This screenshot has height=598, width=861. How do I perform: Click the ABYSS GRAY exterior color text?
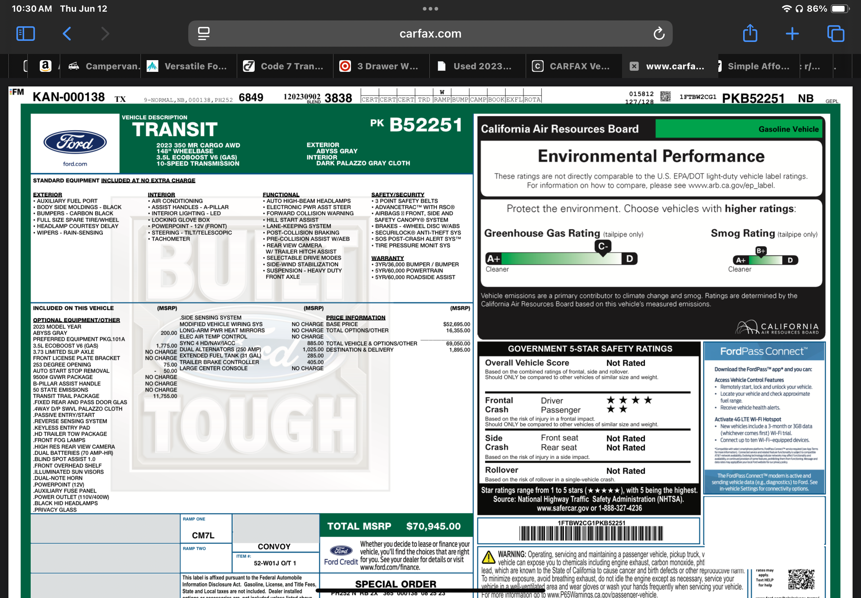coord(337,151)
